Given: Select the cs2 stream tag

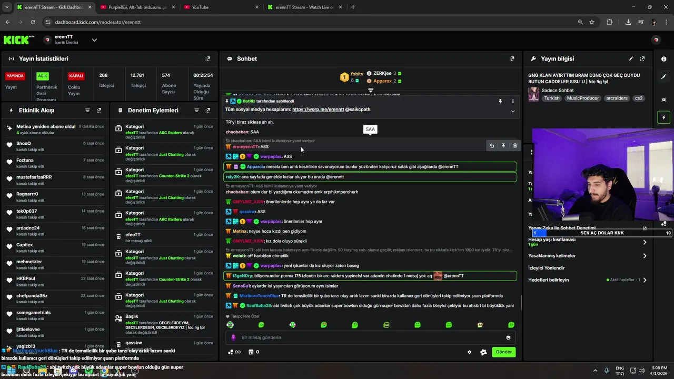Looking at the screenshot, I should coord(639,98).
